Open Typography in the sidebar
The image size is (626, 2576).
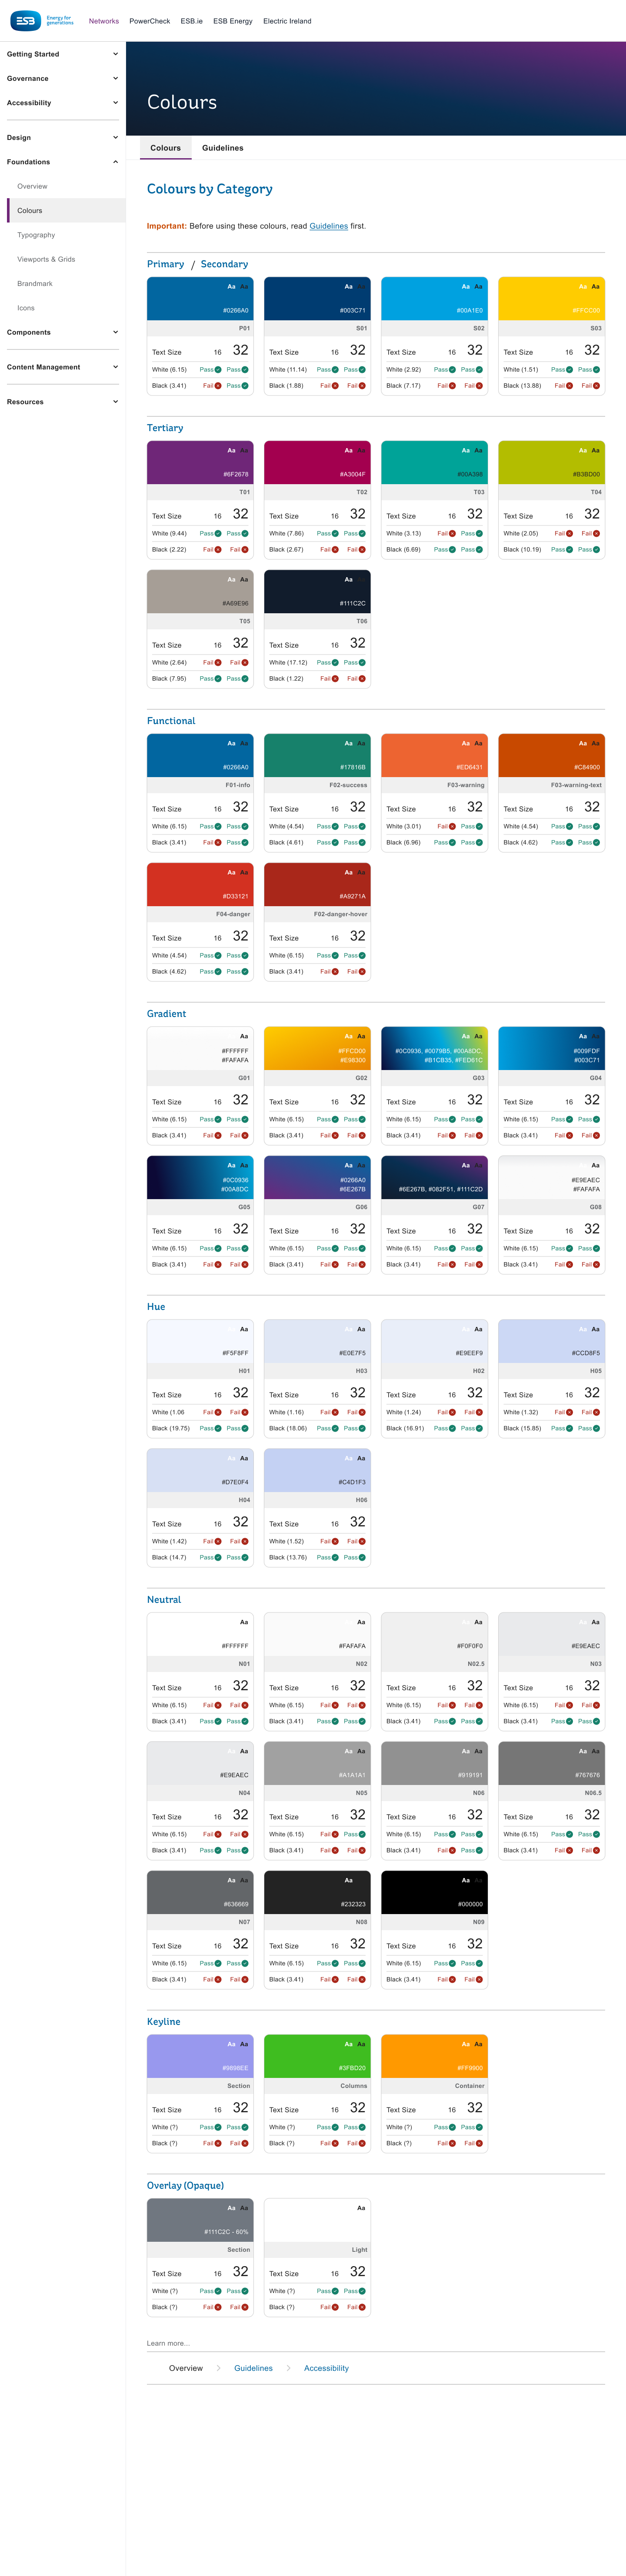(36, 235)
